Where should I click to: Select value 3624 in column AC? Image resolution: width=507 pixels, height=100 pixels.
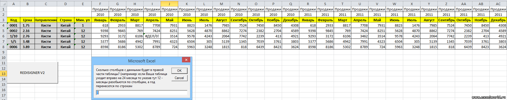coord(498,47)
